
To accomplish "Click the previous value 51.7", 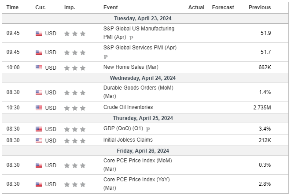I will [x=266, y=52].
